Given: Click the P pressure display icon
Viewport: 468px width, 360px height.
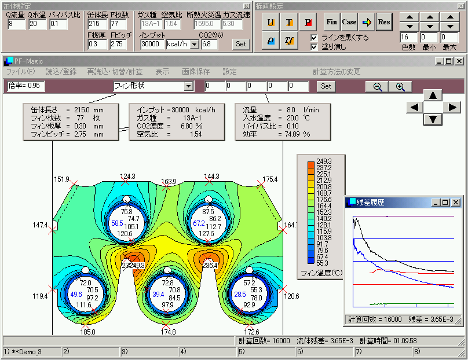Looking at the screenshot, I should pos(308,22).
